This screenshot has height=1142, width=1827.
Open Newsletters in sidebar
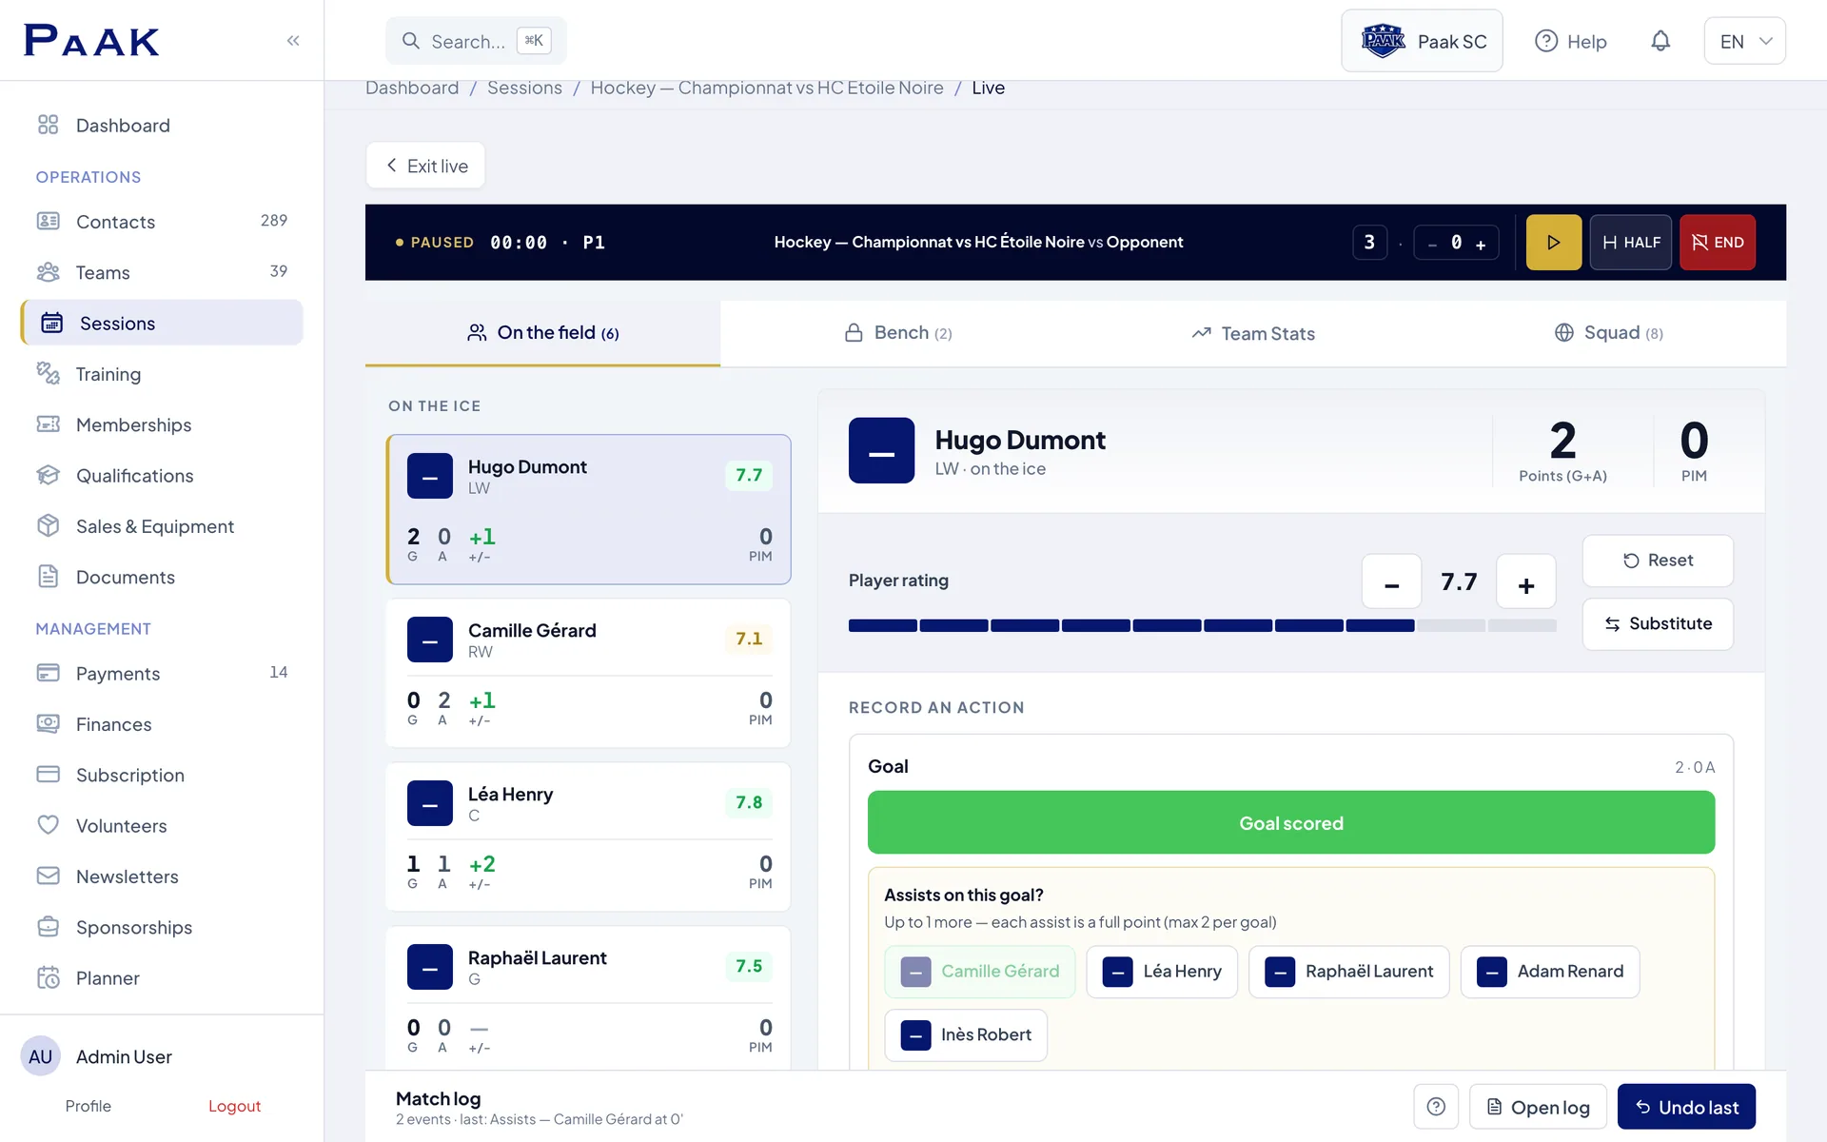[162, 876]
